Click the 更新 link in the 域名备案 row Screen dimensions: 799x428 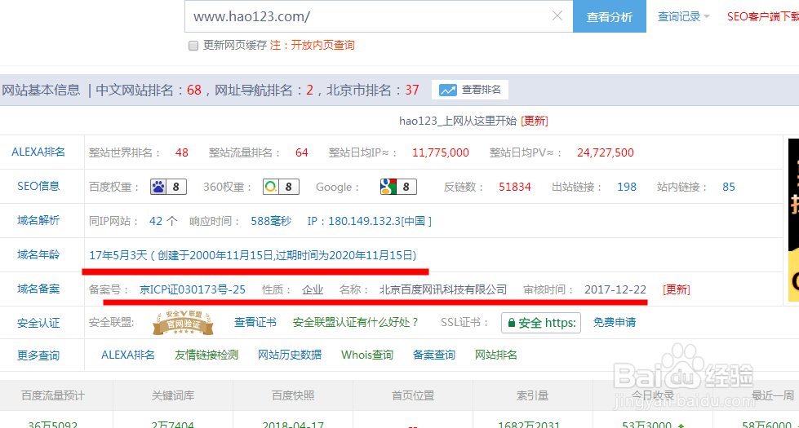(677, 289)
